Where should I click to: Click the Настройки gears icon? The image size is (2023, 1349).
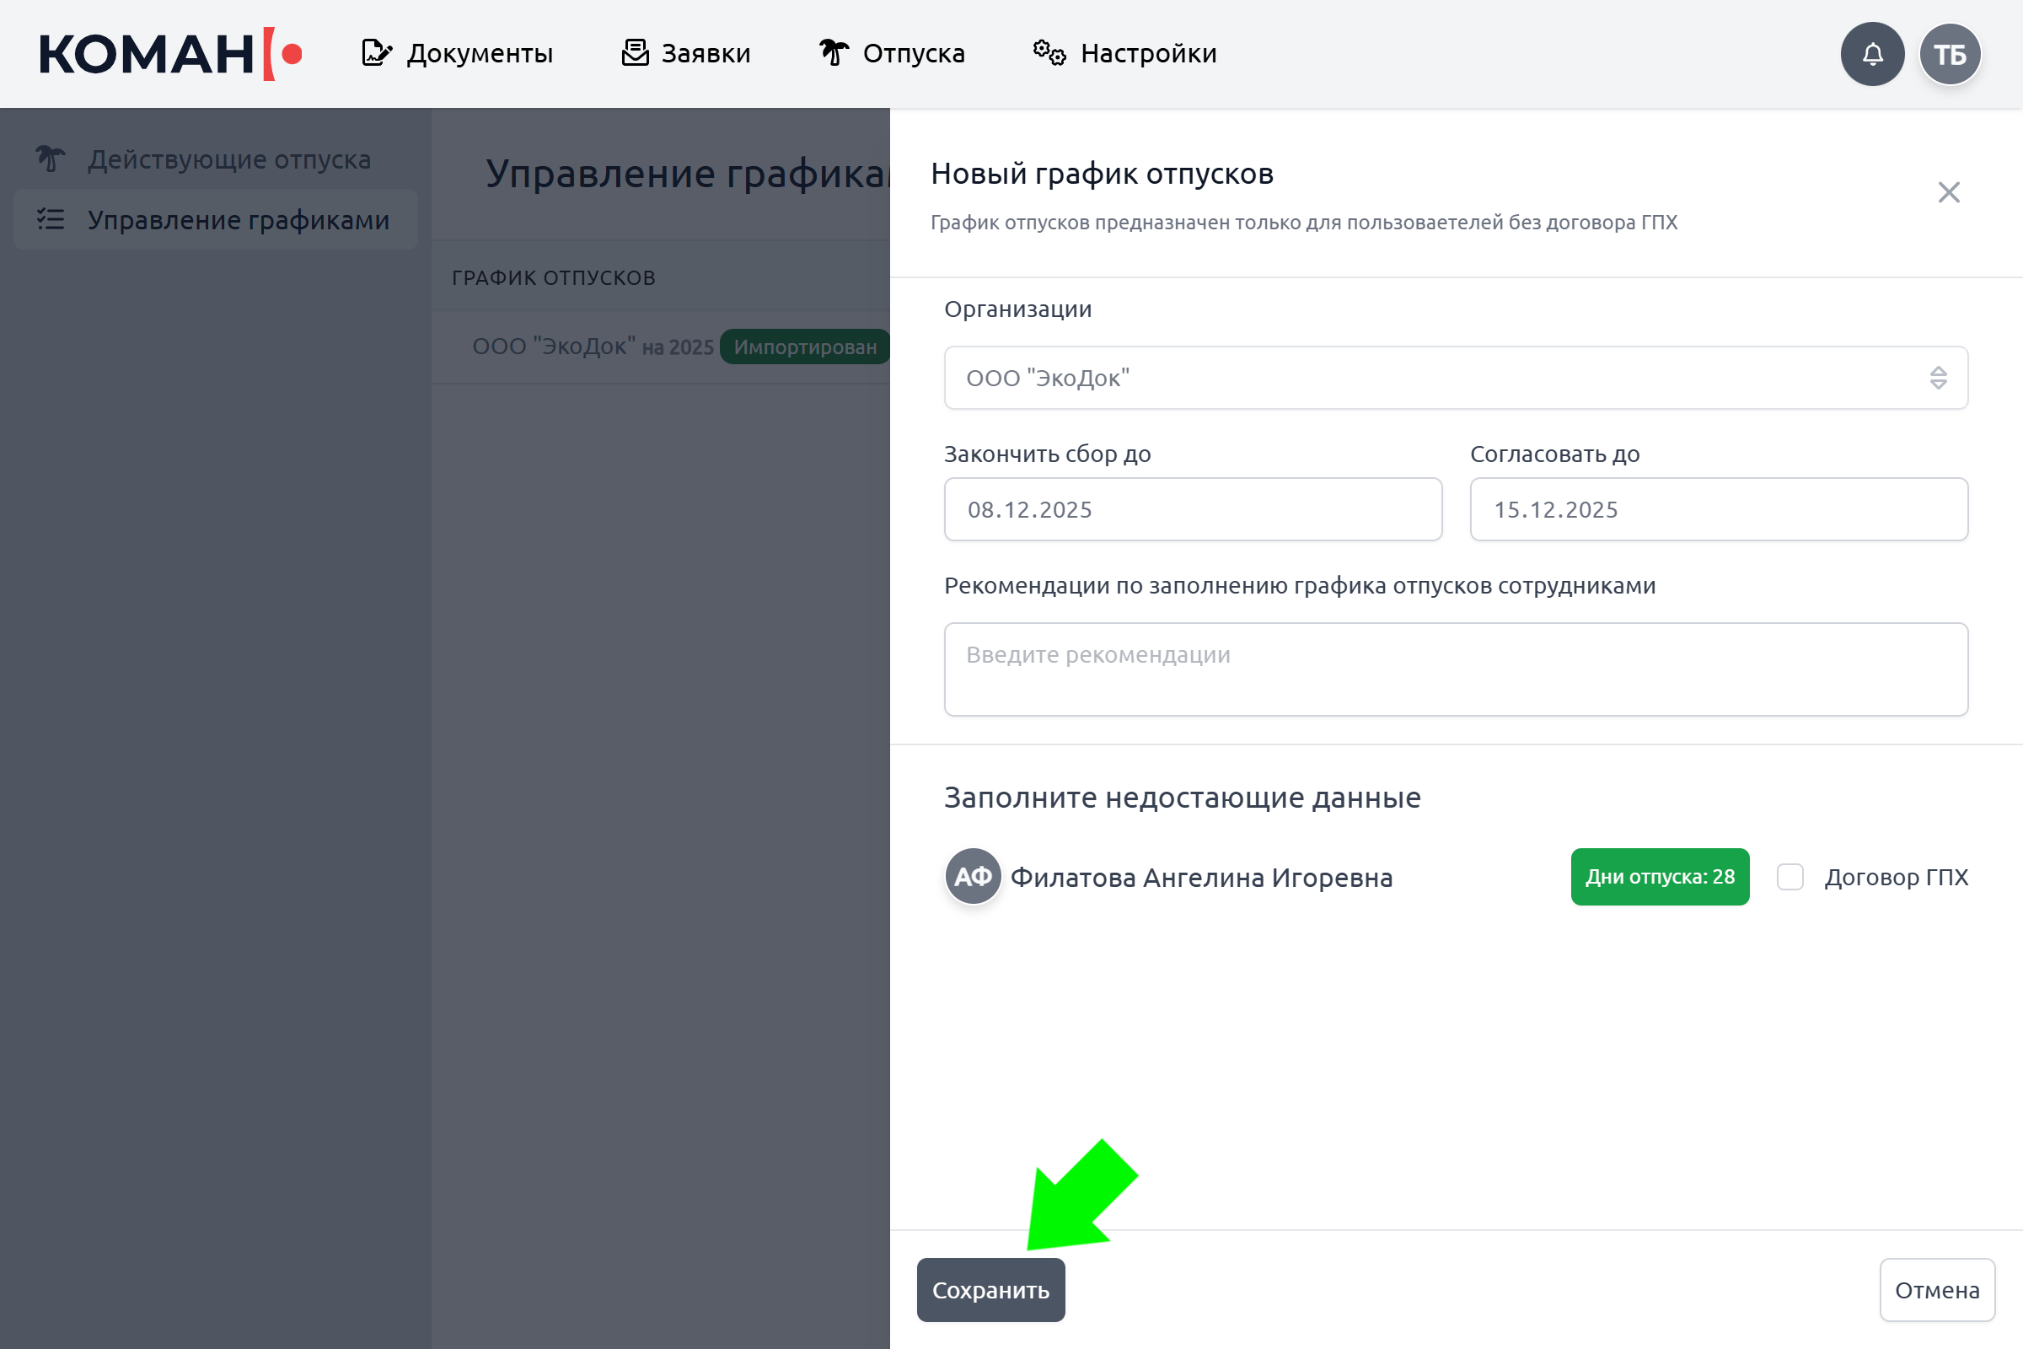pos(1049,53)
